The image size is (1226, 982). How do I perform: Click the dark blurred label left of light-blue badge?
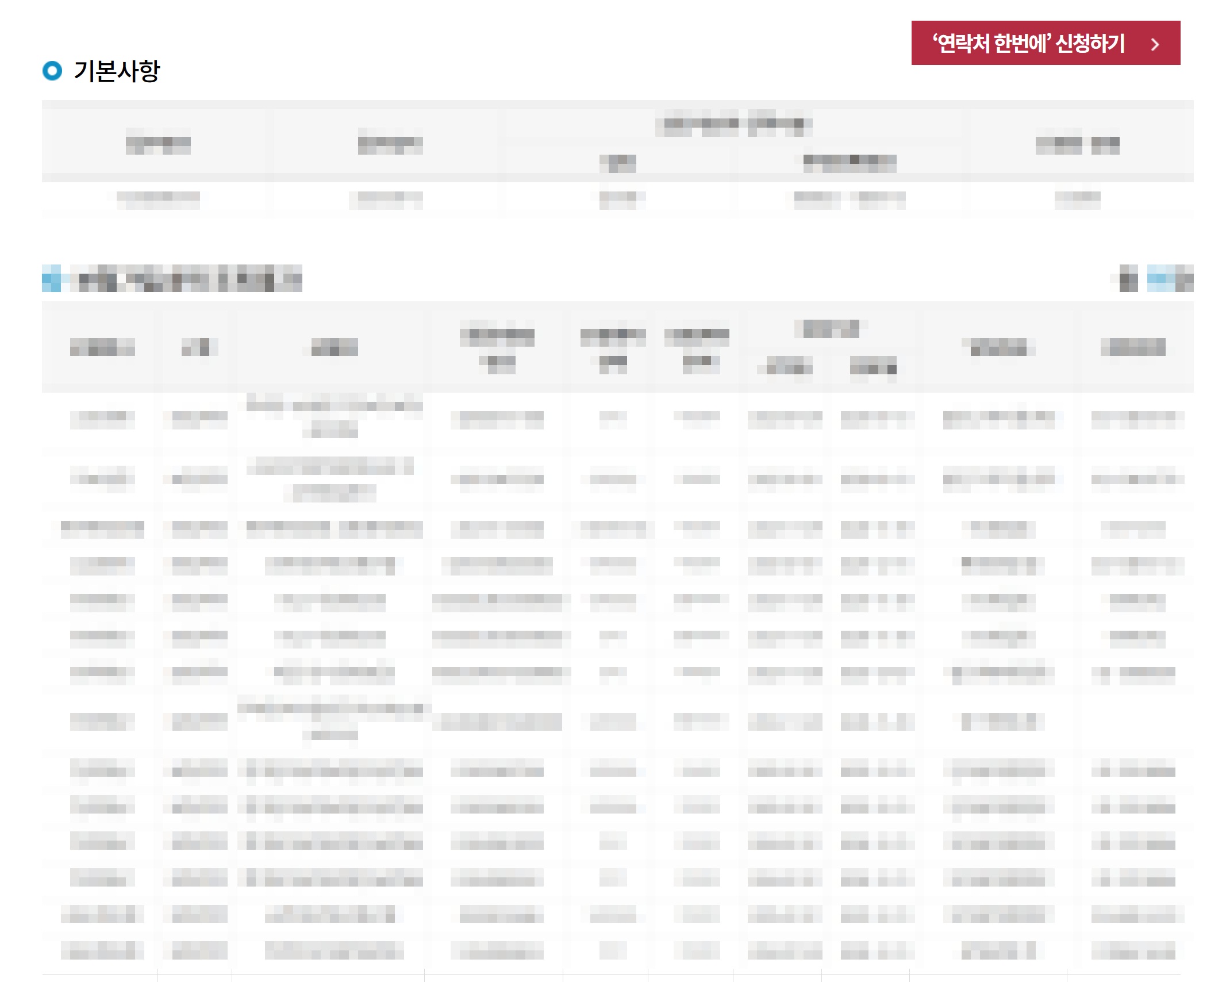pos(1128,279)
